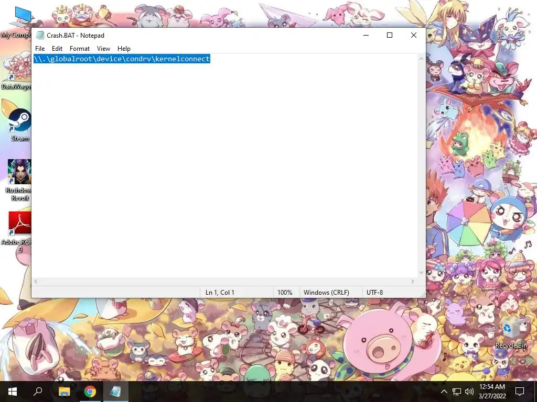Screen dimensions: 537x402
Task: Open File Explorer from the taskbar
Action: tap(64, 392)
